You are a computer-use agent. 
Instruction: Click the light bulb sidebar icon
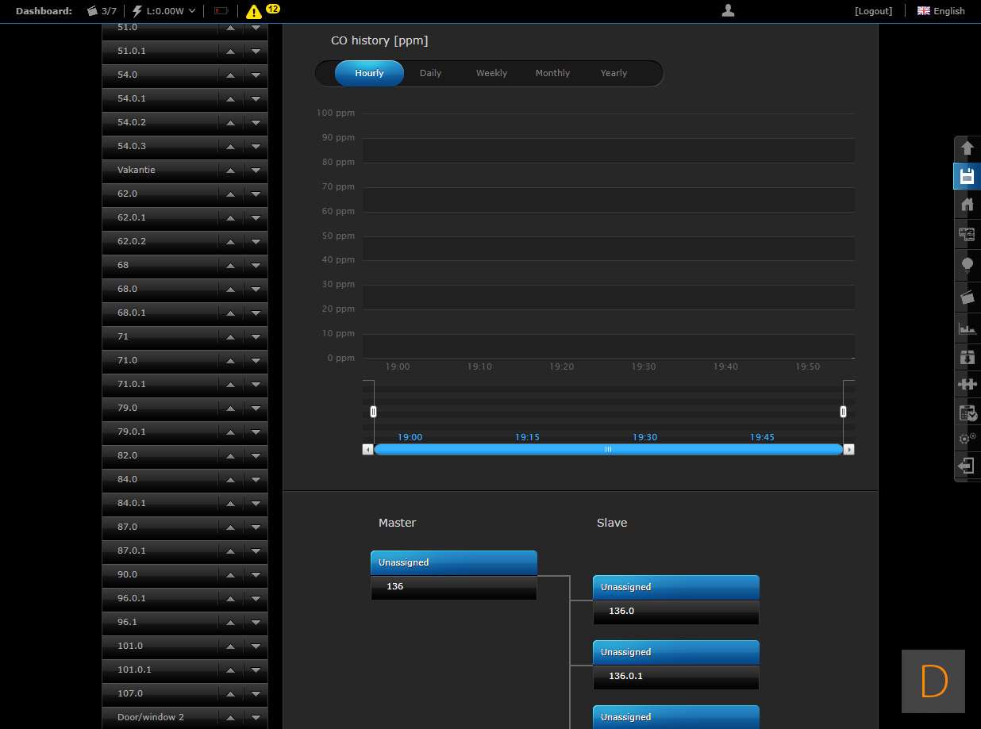(967, 265)
